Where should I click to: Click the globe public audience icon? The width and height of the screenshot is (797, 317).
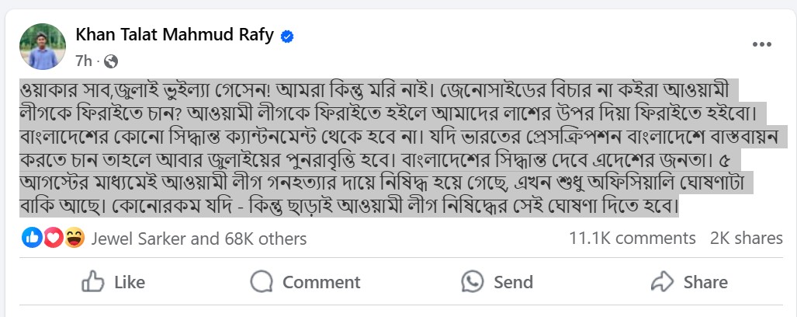tap(112, 60)
